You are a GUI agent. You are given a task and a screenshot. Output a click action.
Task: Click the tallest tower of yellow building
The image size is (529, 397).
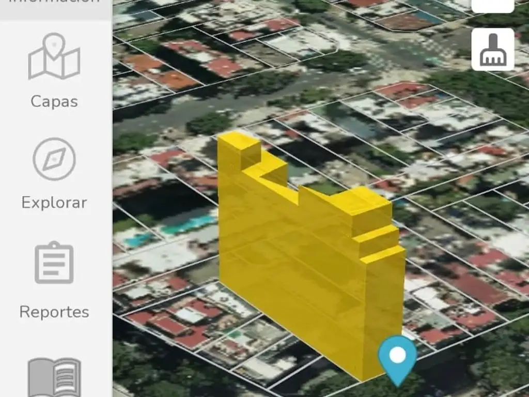(239, 150)
